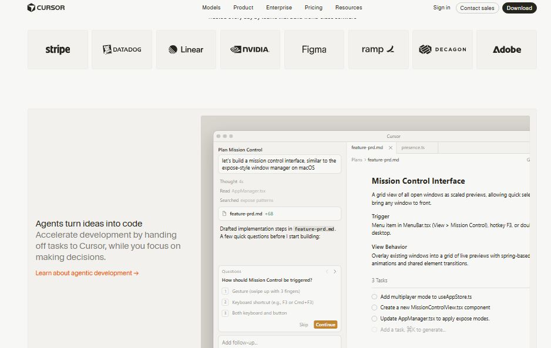Go to next question arrow
551x348 pixels.
(x=335, y=272)
